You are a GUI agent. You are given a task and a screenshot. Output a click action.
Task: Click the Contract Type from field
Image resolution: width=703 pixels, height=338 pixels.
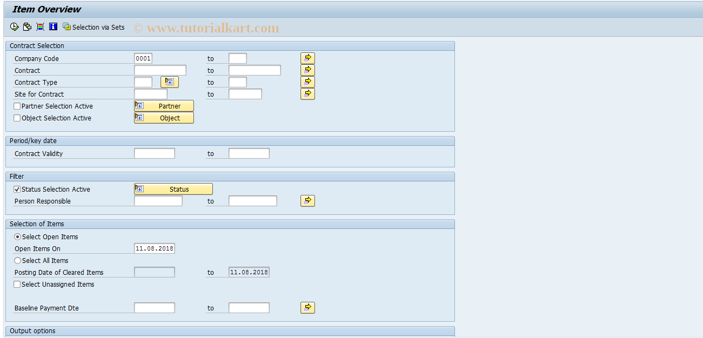(x=143, y=82)
